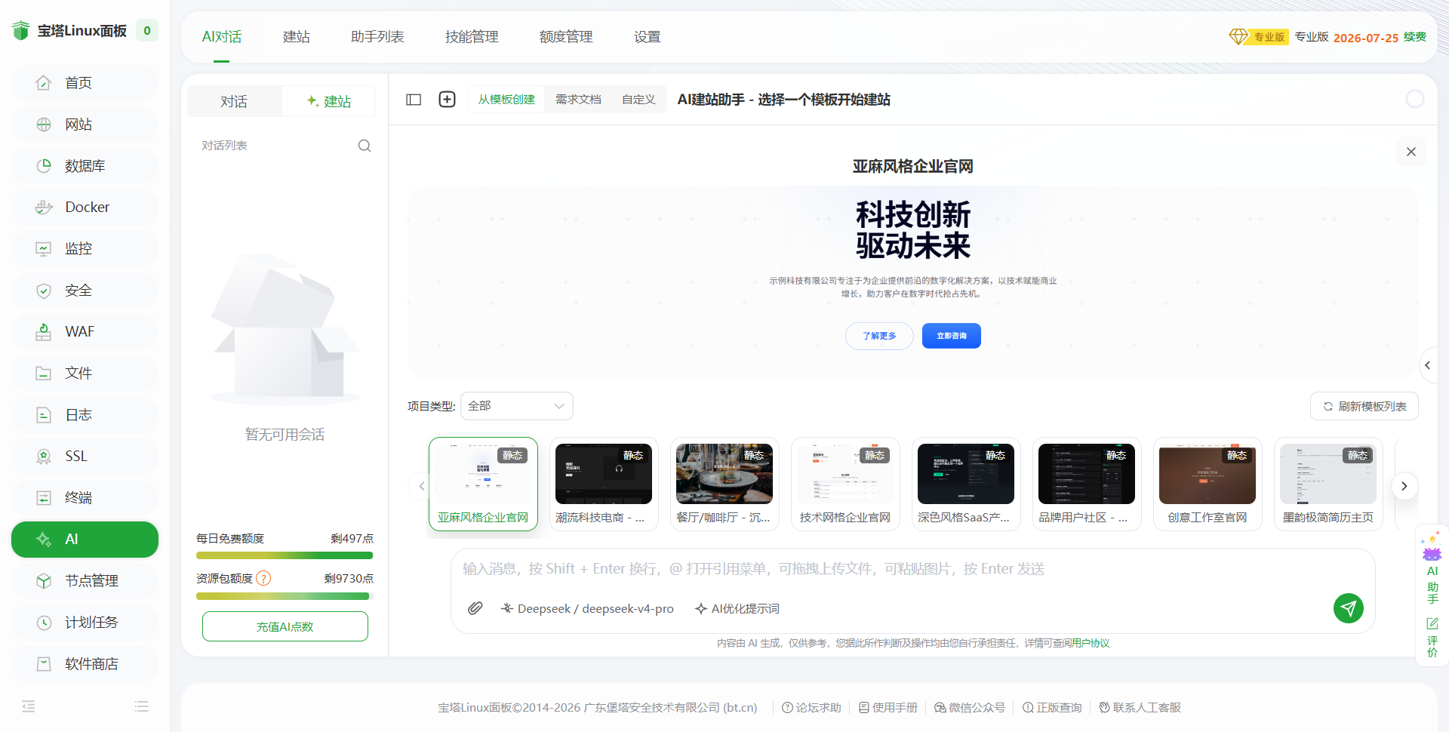Click 充值AI点数 button
The image size is (1449, 732).
285,626
